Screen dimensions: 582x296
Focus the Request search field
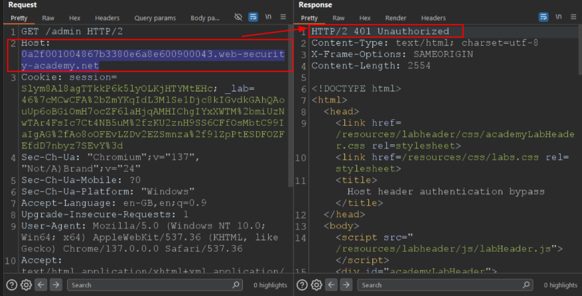point(155,285)
